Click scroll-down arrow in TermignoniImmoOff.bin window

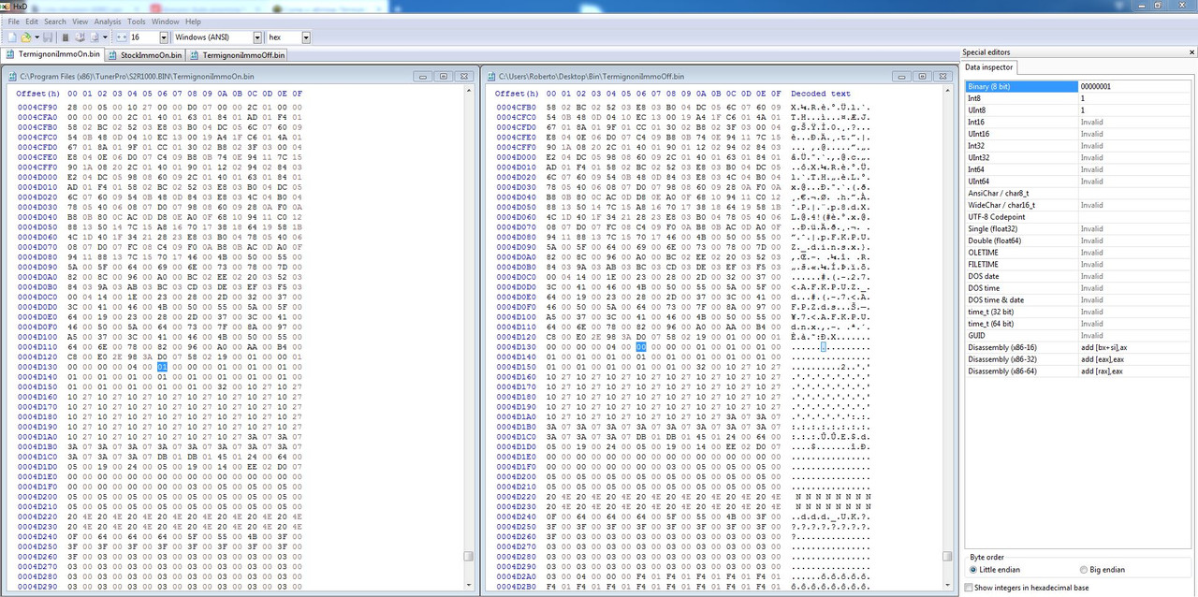[946, 587]
